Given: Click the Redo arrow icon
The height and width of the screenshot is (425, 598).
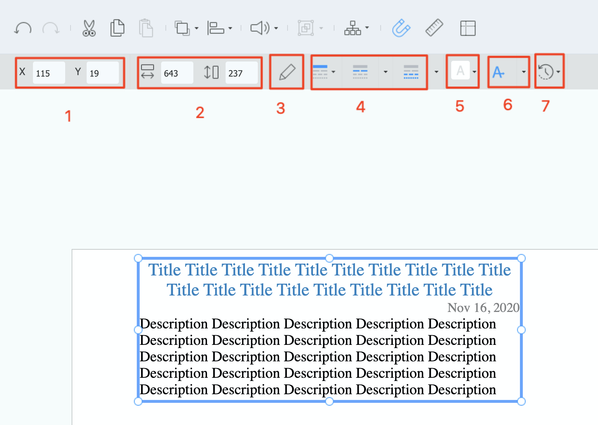Looking at the screenshot, I should [51, 28].
